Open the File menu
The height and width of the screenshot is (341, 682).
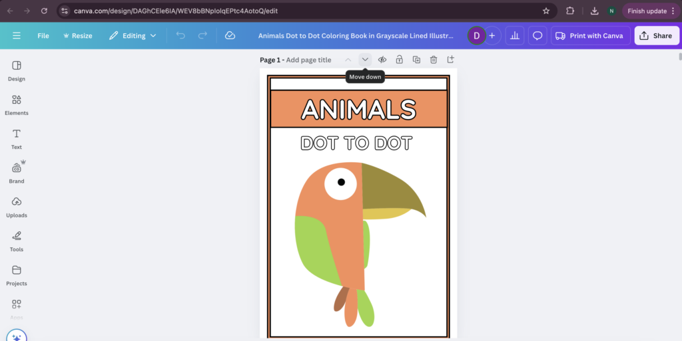tap(43, 36)
